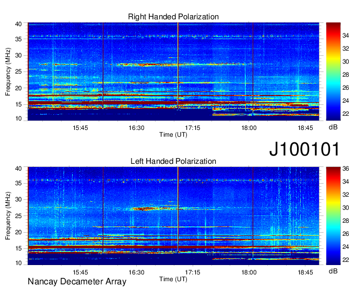Image resolution: width=355 pixels, height=288 pixels.
Task: Click 17:15 tick under Right Handed plot
Action: 193,128
